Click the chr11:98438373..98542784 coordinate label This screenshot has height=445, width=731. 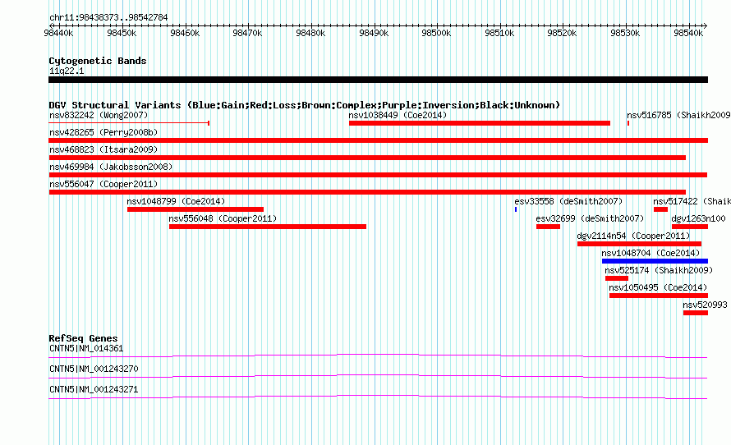pos(108,18)
